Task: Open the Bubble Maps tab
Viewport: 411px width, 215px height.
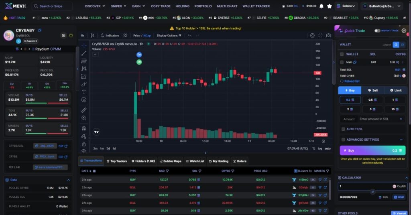Action: point(170,161)
